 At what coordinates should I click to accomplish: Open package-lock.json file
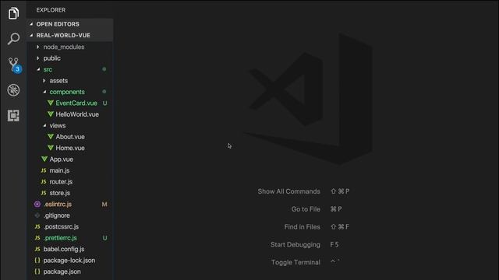[69, 261]
